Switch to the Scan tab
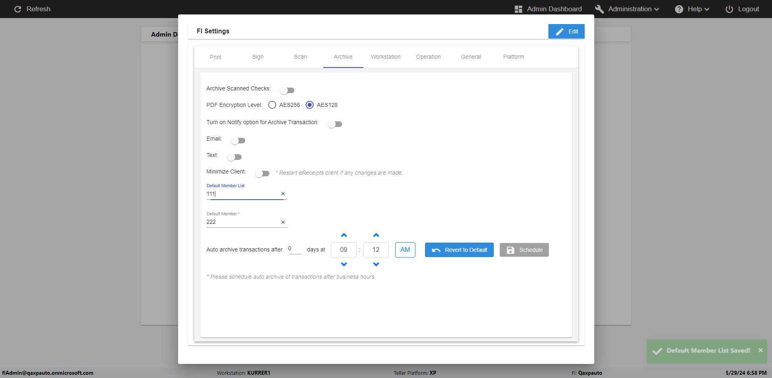Screen dimensions: 772x378 pos(300,57)
